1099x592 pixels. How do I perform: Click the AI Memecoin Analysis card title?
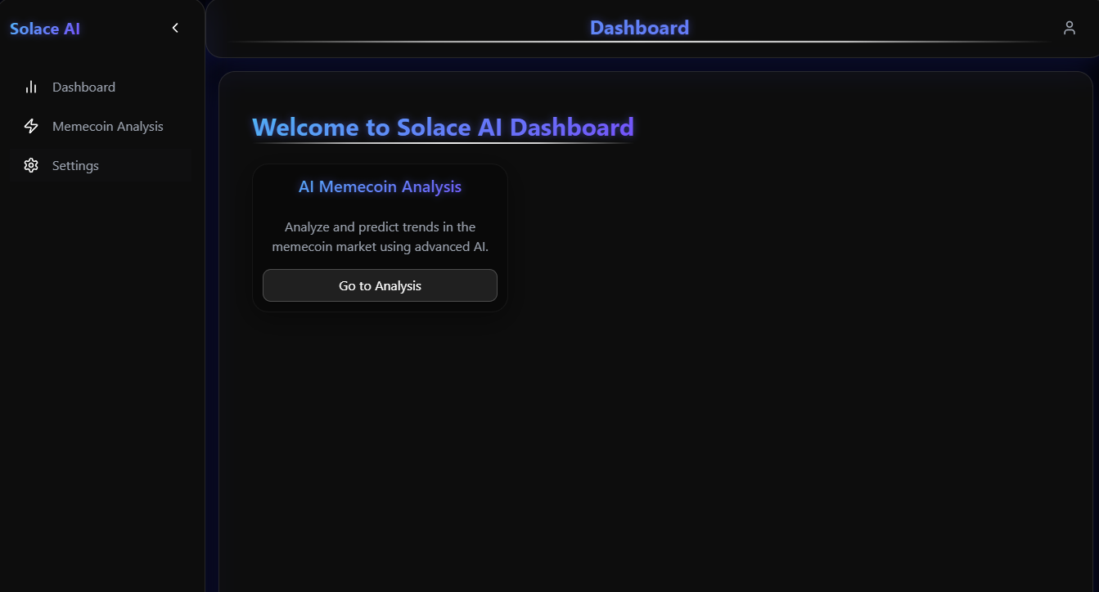pos(379,186)
